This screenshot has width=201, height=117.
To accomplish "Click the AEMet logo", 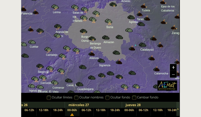I will click(x=167, y=86).
